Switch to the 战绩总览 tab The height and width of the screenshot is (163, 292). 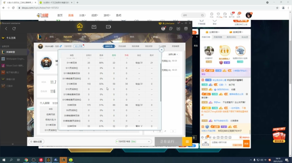click(109, 46)
